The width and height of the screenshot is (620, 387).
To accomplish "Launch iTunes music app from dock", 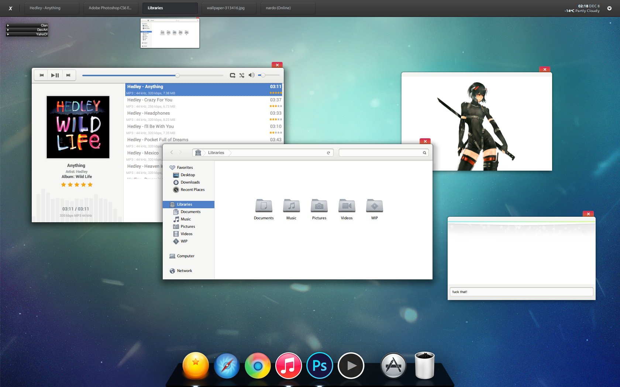I will pyautogui.click(x=289, y=366).
